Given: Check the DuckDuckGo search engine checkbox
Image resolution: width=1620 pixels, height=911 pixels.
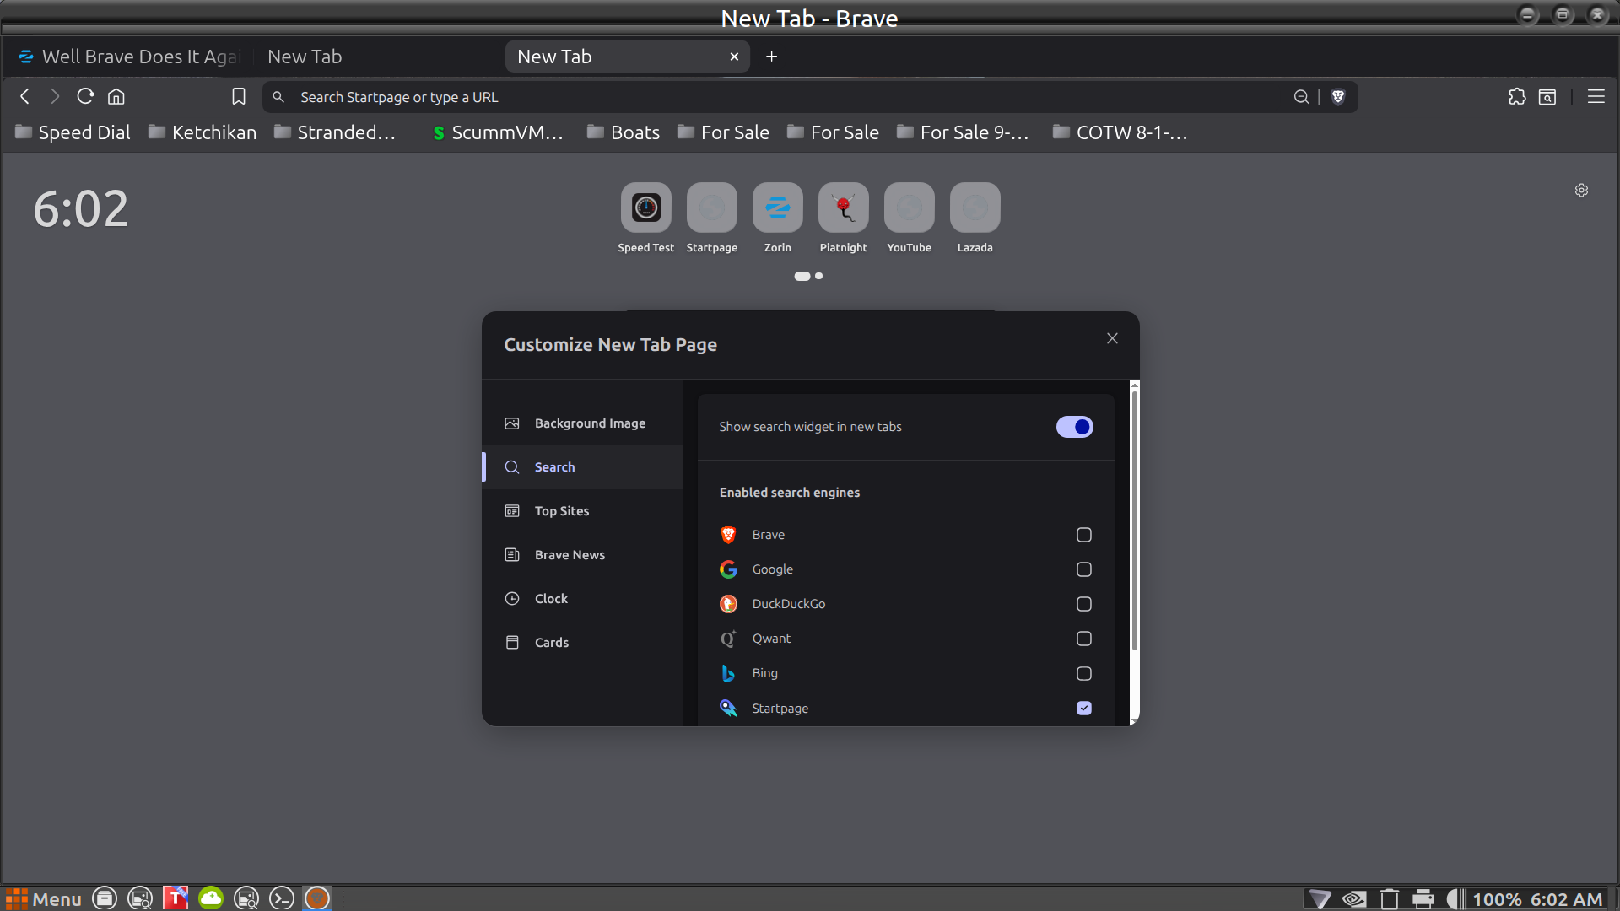Looking at the screenshot, I should tap(1083, 604).
